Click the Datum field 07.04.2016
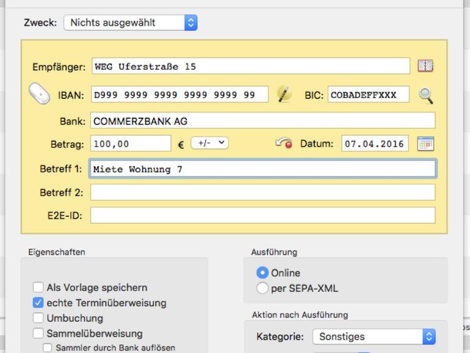The width and height of the screenshot is (470, 353). pos(375,144)
